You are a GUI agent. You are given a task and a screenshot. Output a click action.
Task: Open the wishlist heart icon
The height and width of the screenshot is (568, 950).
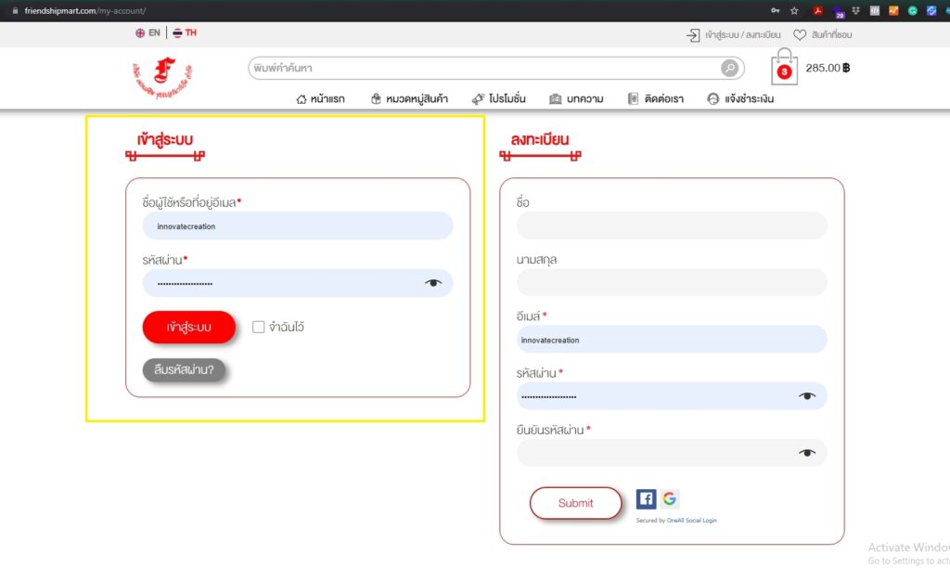tap(800, 35)
